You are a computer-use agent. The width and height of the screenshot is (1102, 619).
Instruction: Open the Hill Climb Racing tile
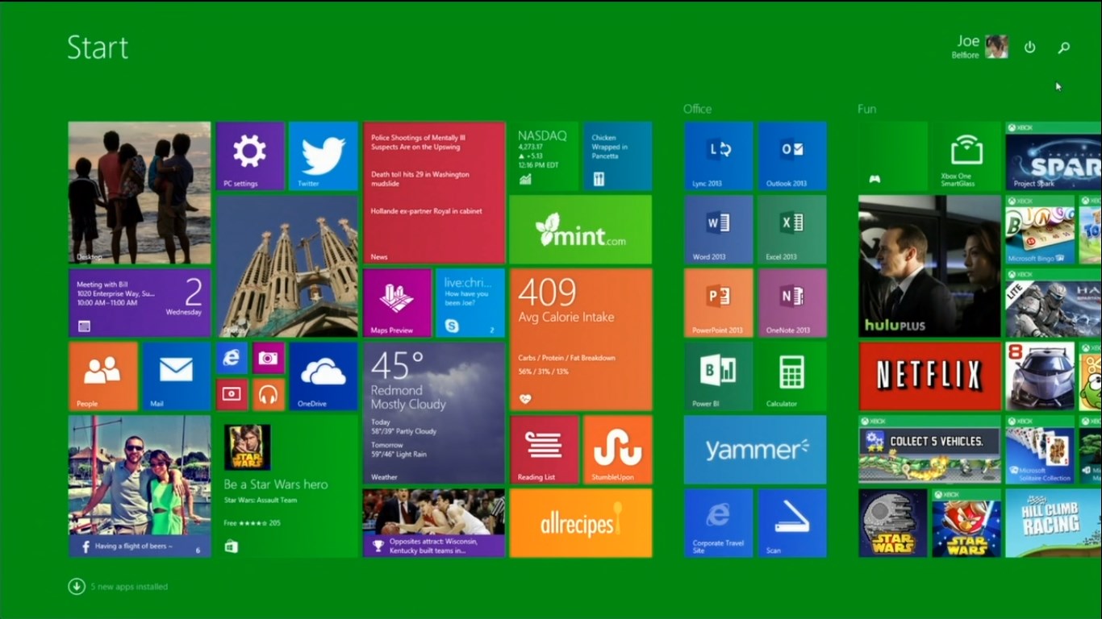click(1054, 523)
